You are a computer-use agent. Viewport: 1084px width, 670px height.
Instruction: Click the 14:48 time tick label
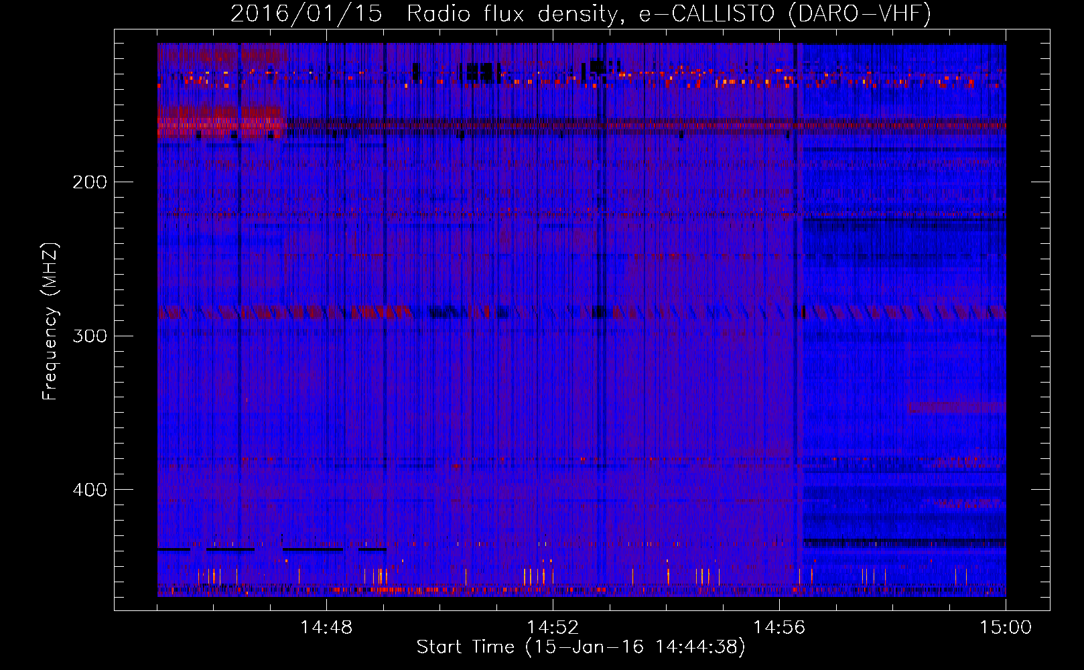pos(326,628)
